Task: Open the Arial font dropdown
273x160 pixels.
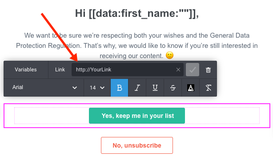Action: [44, 87]
